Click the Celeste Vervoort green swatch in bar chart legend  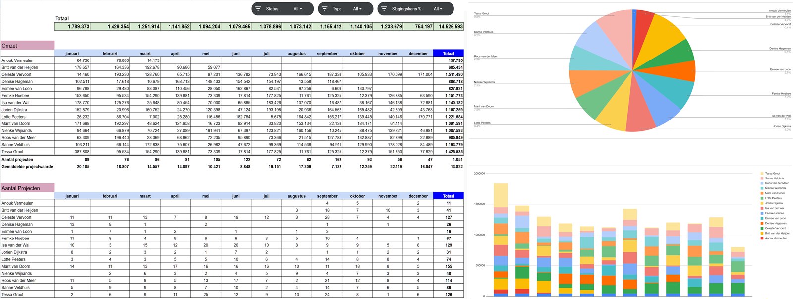(762, 228)
